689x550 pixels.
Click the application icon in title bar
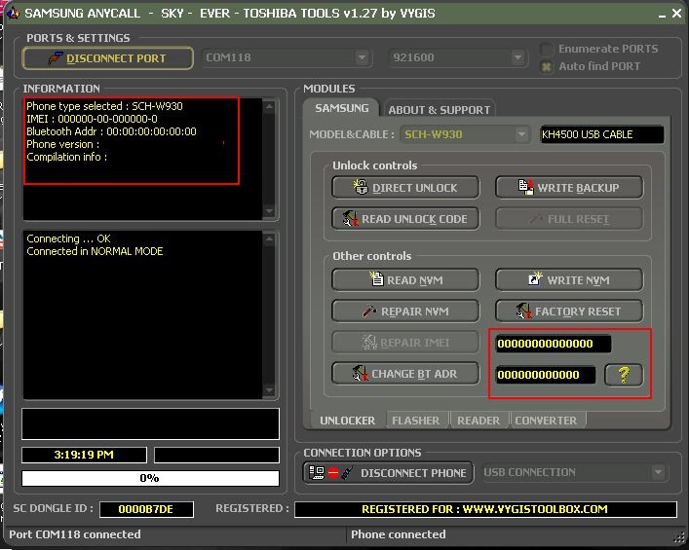pos(14,13)
